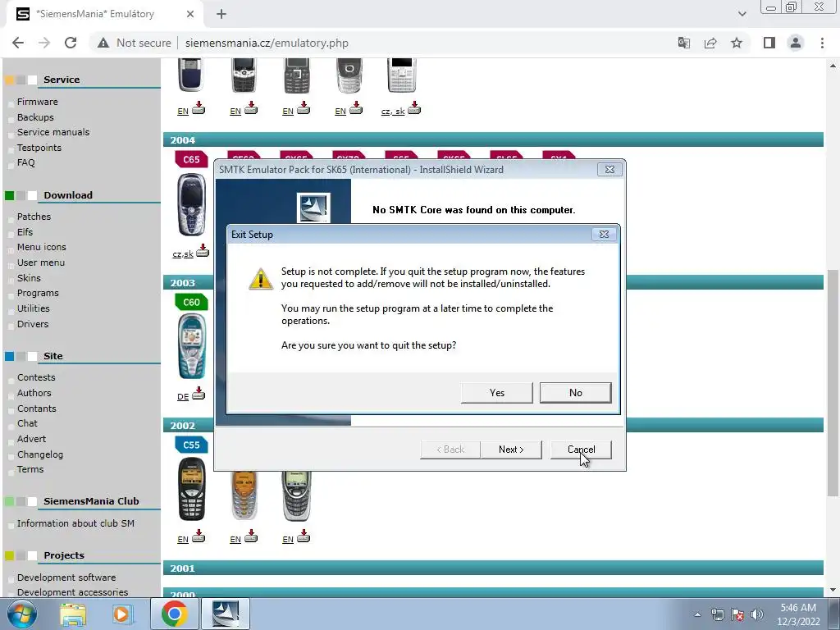Open Testpoints link
Screen dimensions: 840x630
39,148
